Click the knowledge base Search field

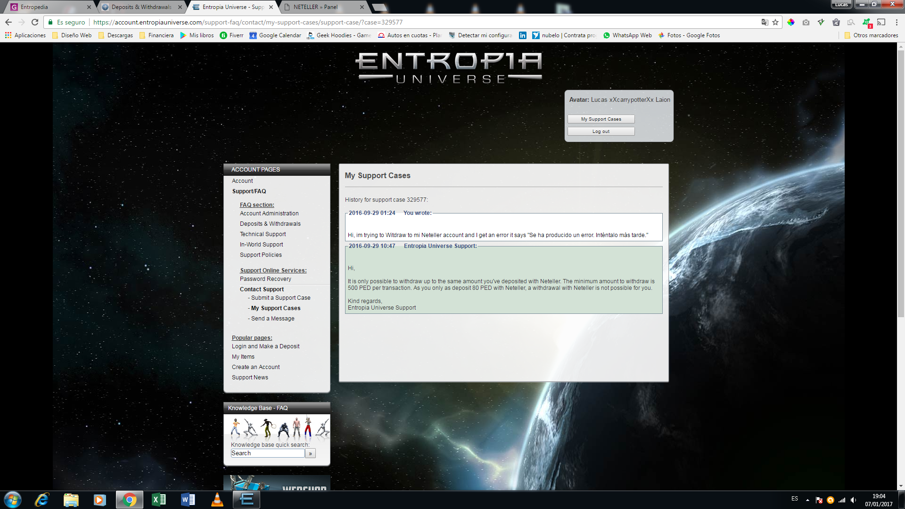(267, 453)
